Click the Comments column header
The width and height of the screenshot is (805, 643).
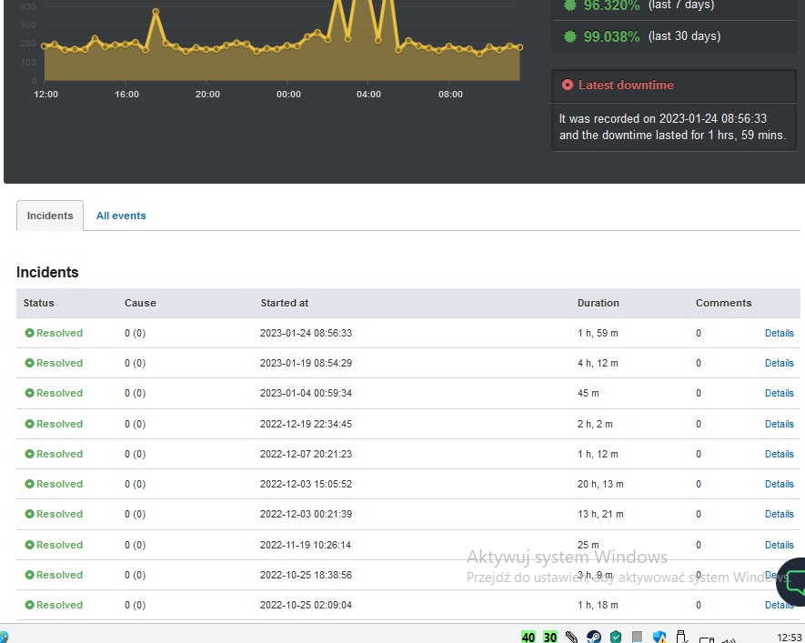pos(723,303)
